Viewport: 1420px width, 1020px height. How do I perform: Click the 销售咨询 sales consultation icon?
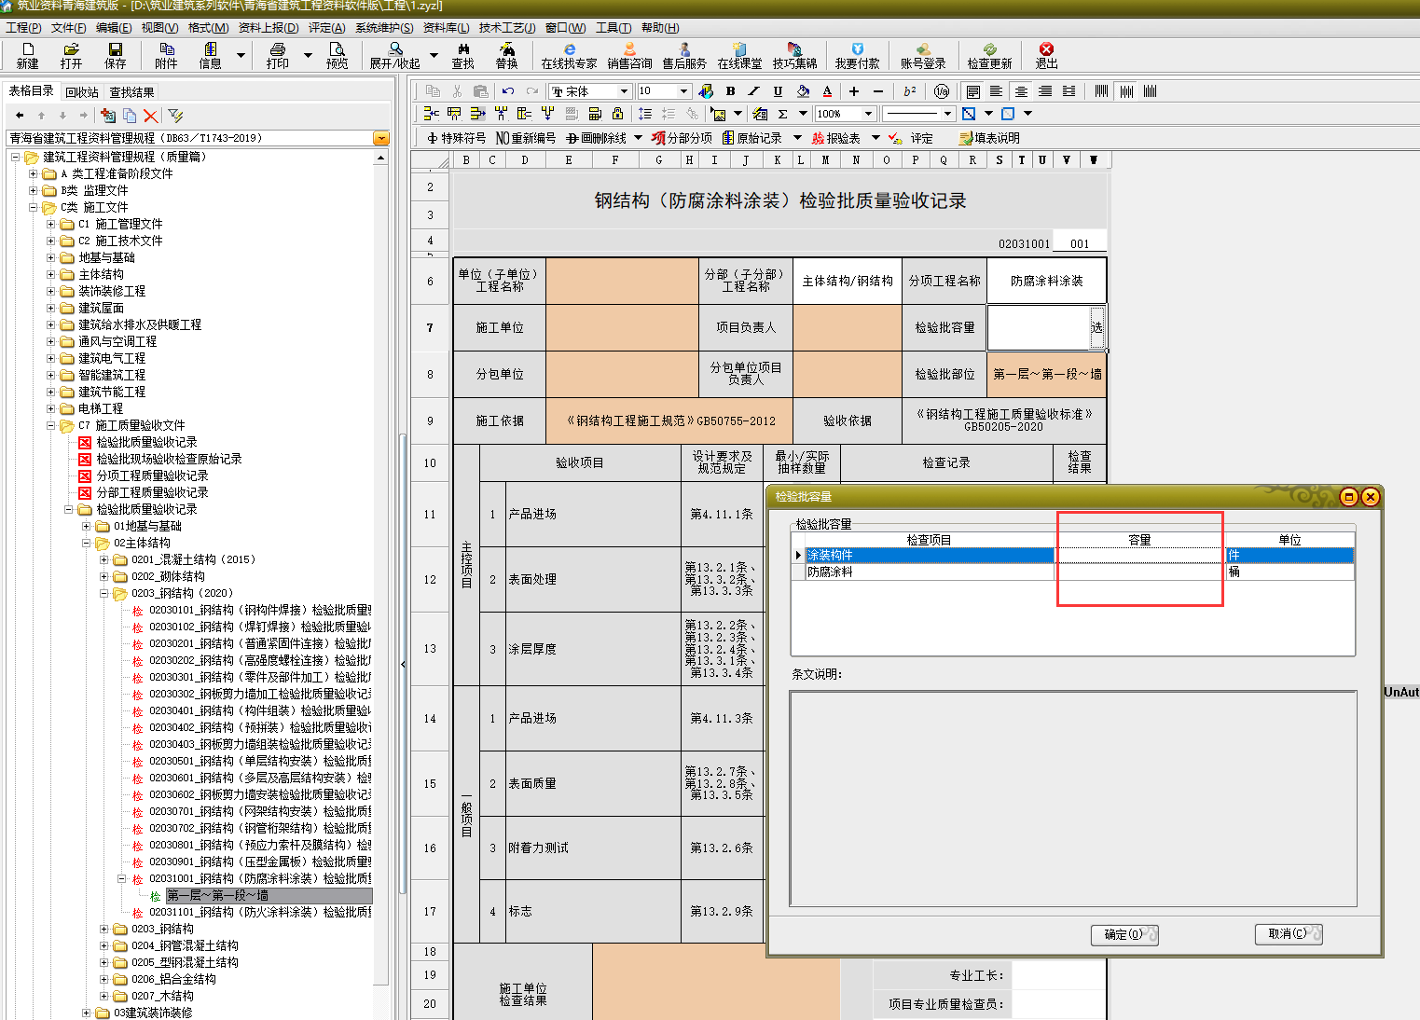pyautogui.click(x=629, y=56)
